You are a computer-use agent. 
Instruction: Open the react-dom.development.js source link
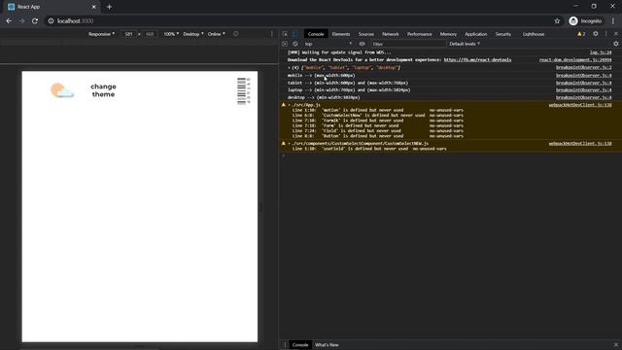tap(575, 60)
